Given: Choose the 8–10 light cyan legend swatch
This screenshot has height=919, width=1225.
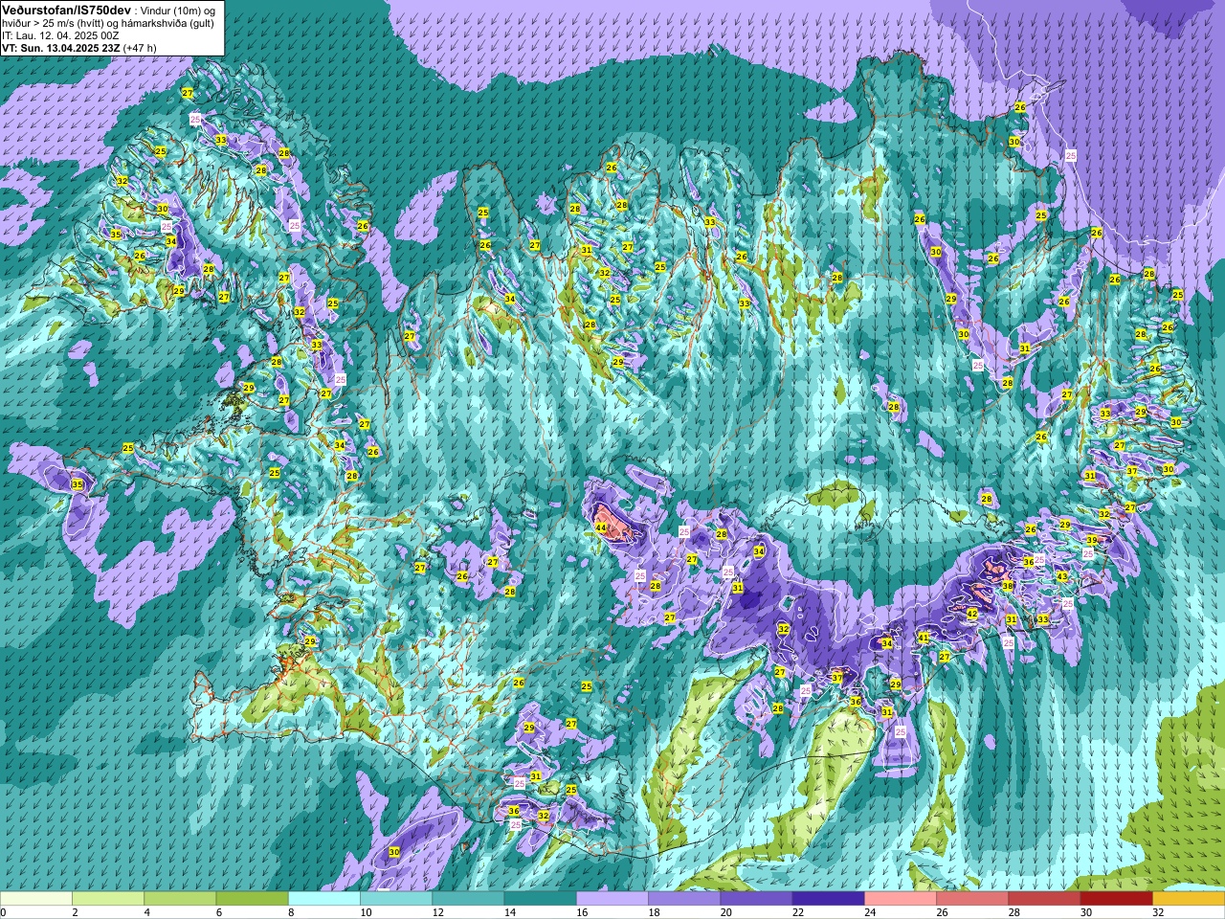Looking at the screenshot, I should (324, 899).
